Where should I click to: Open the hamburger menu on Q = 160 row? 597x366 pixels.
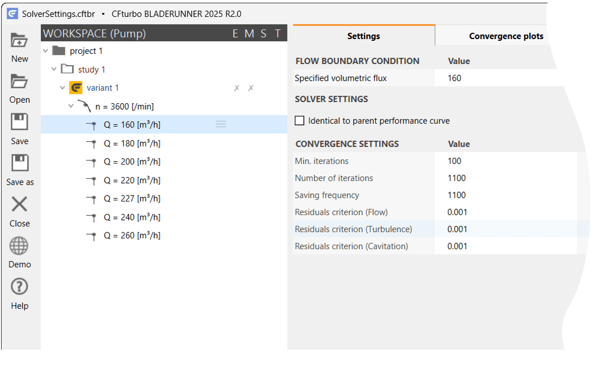pyautogui.click(x=221, y=124)
